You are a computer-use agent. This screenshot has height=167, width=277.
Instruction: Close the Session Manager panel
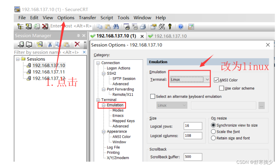pyautogui.click(x=84, y=36)
